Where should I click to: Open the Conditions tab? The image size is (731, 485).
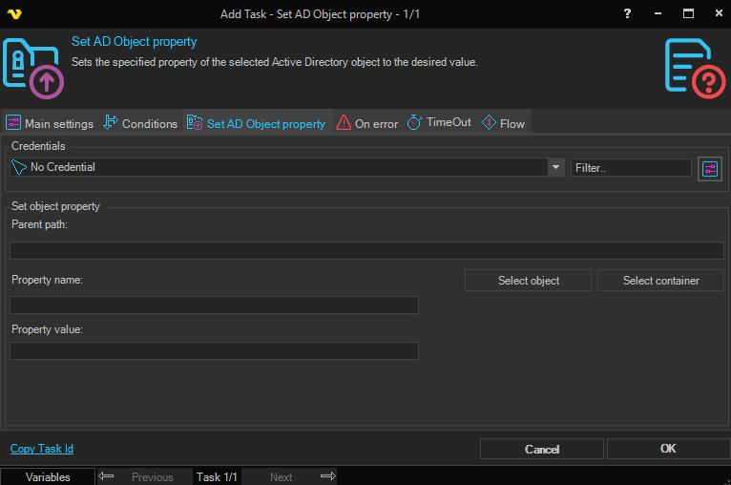point(140,123)
